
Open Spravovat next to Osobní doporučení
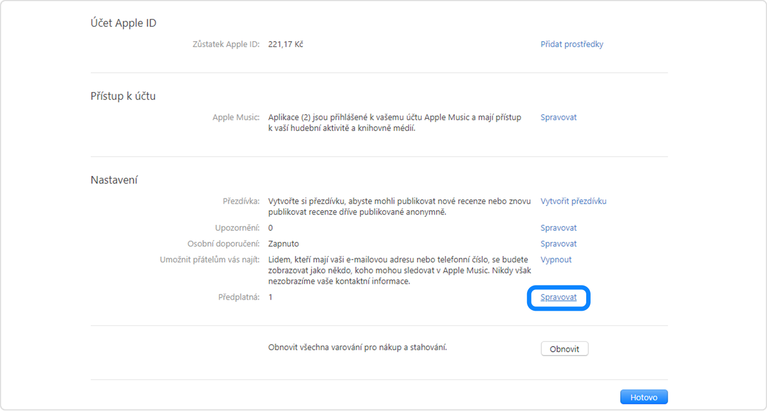click(558, 243)
